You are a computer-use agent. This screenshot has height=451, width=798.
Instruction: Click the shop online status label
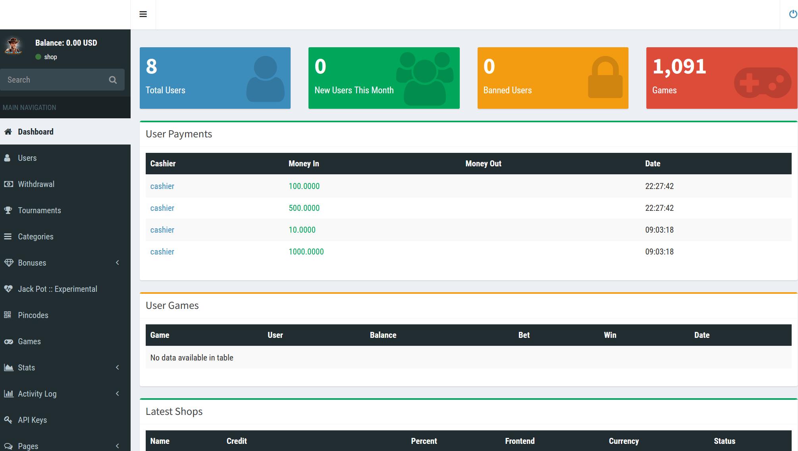[x=50, y=57]
